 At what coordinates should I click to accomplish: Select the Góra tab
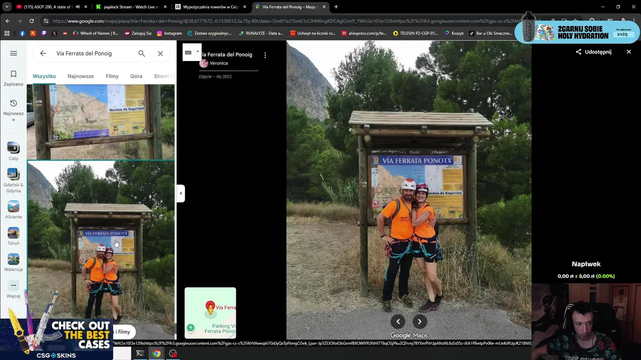tap(136, 76)
